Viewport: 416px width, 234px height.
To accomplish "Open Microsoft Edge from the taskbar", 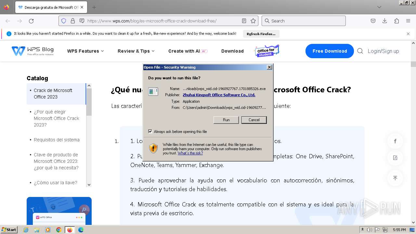I will pyautogui.click(x=81, y=230).
